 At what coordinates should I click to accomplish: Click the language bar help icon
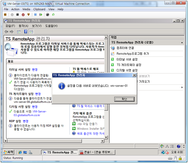(x=178, y=146)
